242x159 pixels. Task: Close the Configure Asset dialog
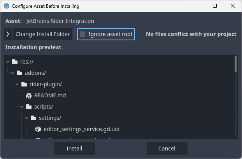[233, 6]
